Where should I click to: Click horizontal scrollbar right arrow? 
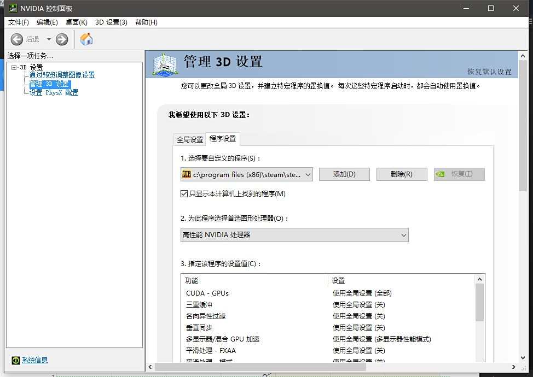(514, 367)
